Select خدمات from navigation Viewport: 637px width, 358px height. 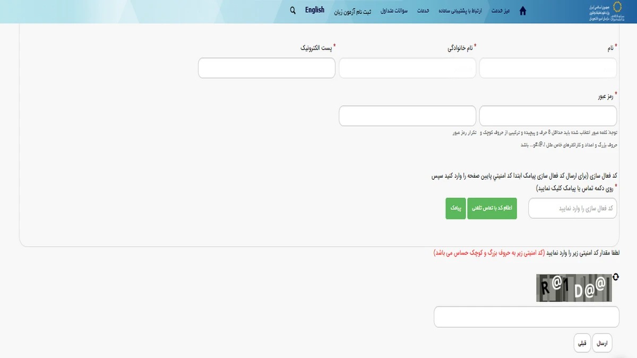click(x=422, y=11)
